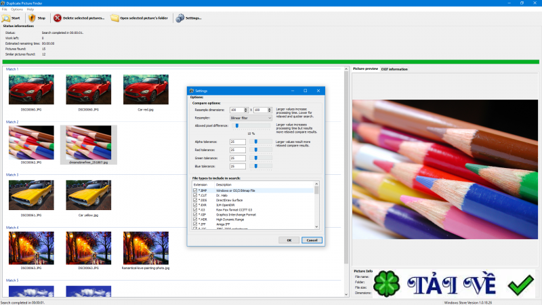
Task: Open Settings from the main toolbar
Action: (x=188, y=18)
